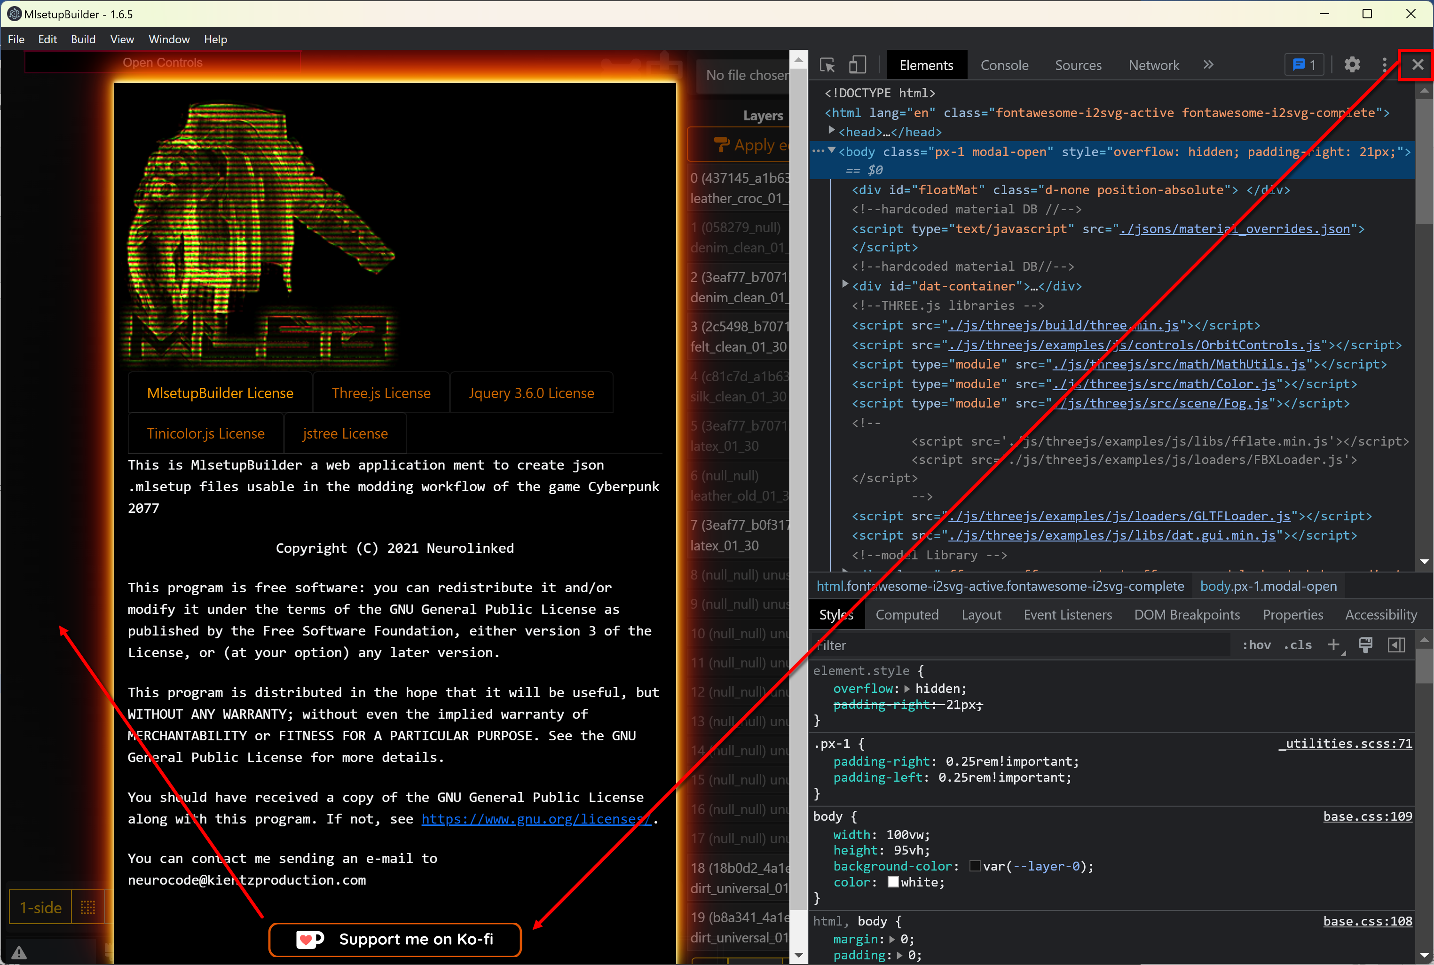Open DevTools settings gear
This screenshot has width=1434, height=965.
(1352, 64)
